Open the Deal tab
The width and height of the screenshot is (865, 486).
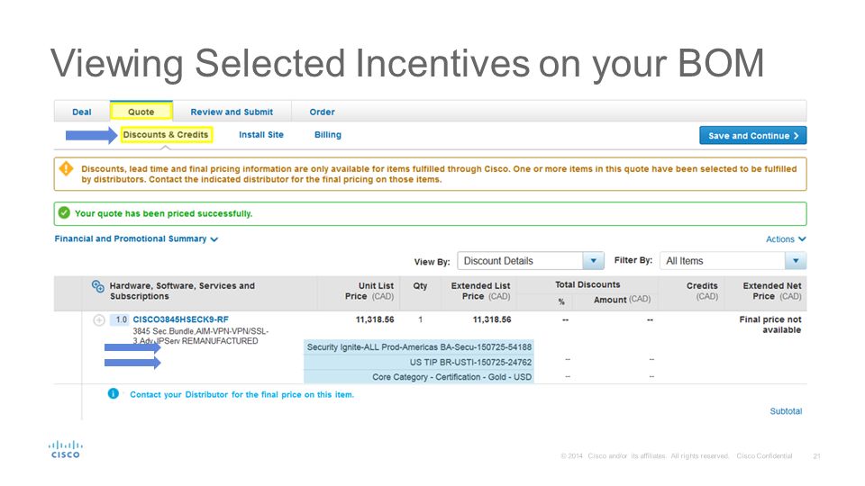(x=82, y=112)
